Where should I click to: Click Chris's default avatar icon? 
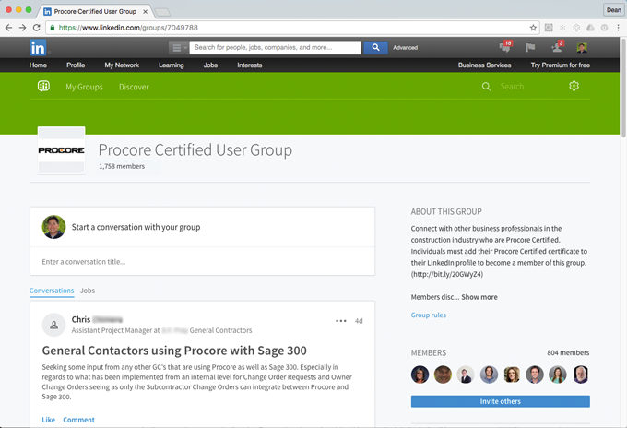click(53, 325)
